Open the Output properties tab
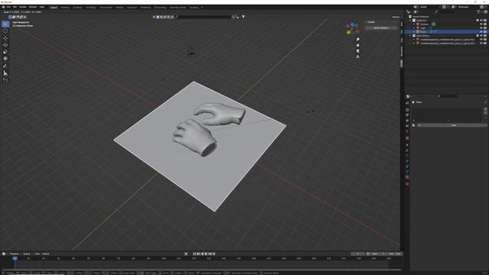The height and width of the screenshot is (275, 489). (407, 115)
